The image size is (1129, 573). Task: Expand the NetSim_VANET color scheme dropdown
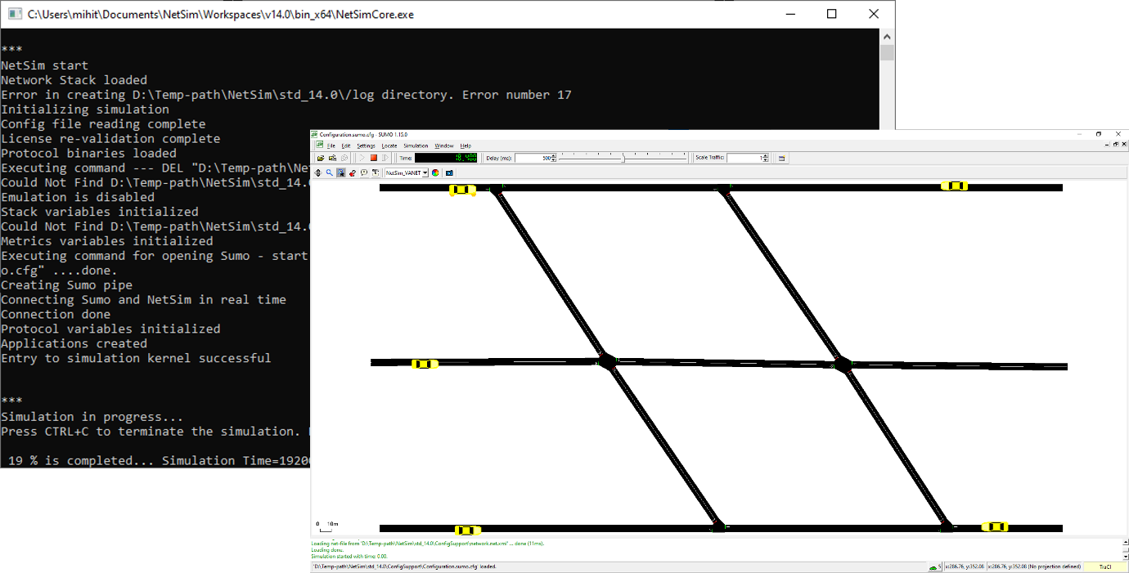coord(425,172)
